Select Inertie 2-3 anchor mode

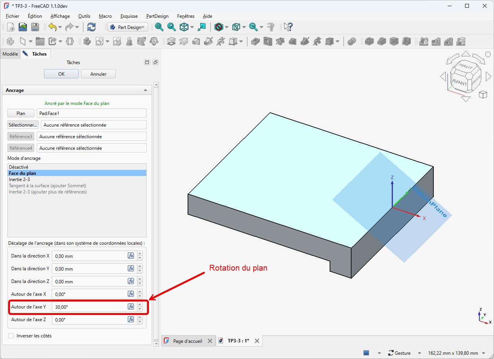click(19, 179)
